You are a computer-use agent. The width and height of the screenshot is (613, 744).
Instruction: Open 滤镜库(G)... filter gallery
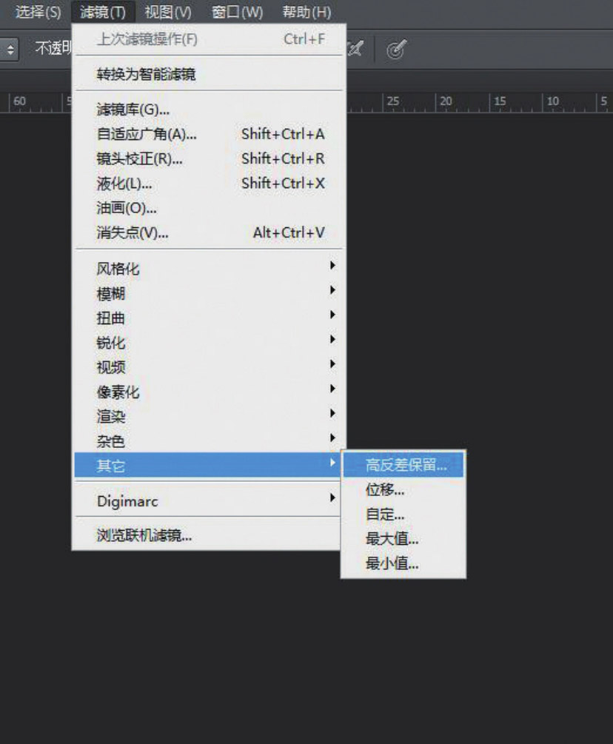pos(209,110)
